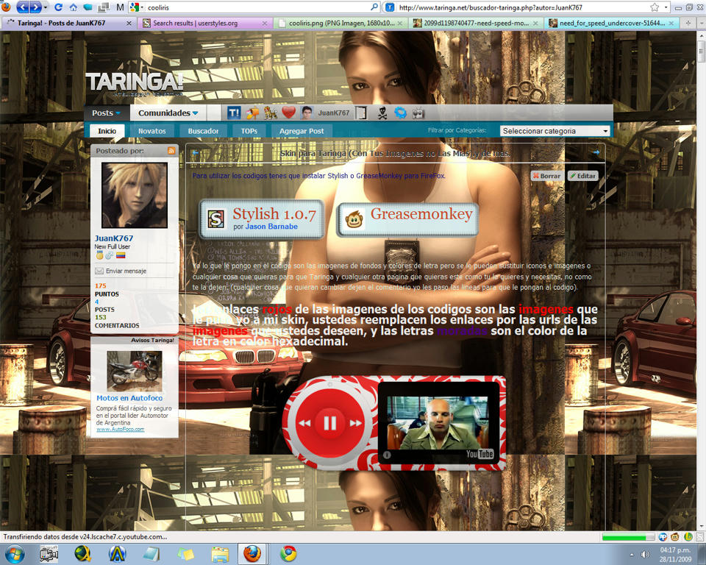The height and width of the screenshot is (565, 706).
Task: Select the TOPs tab
Action: click(x=249, y=131)
